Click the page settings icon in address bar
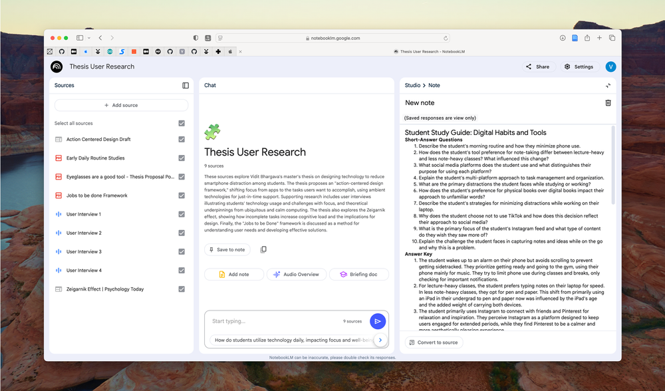The image size is (665, 391). (220, 38)
